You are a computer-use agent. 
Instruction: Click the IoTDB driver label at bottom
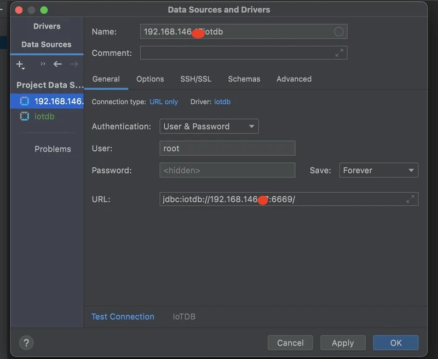184,316
